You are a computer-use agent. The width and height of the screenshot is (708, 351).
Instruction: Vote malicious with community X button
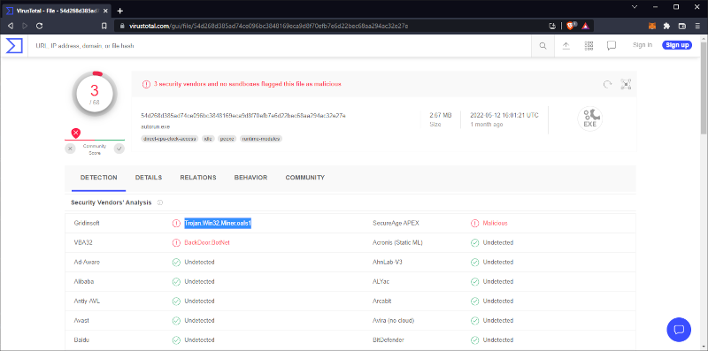(70, 149)
